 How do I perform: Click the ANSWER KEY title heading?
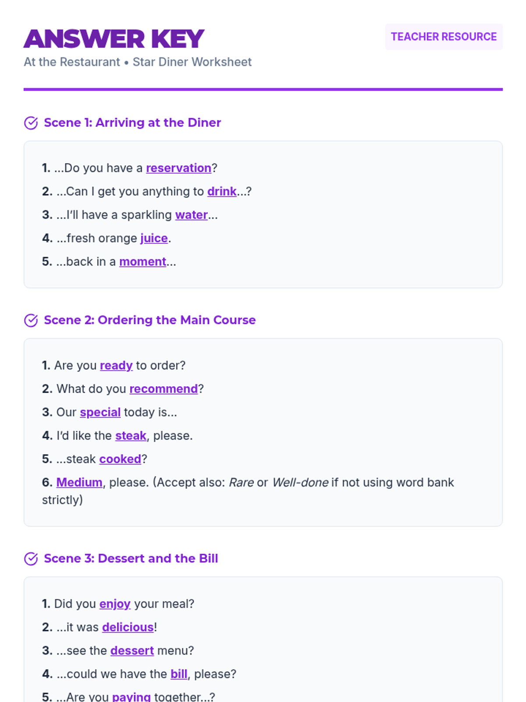click(x=114, y=39)
